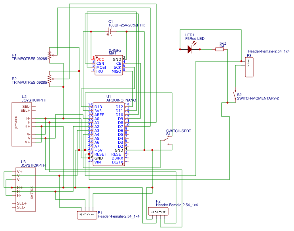Select the V- pin on U2 joystick
Image resolution: width=294 pixels, height=231 pixels.
click(28, 134)
